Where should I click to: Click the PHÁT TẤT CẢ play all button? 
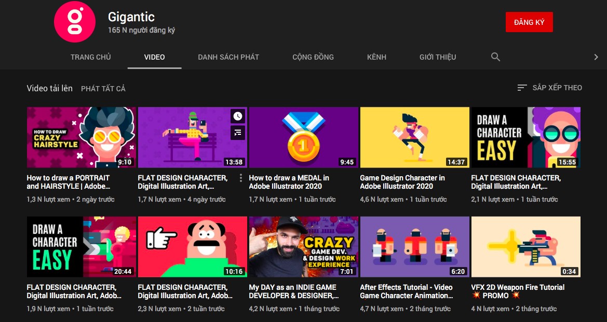tap(103, 89)
